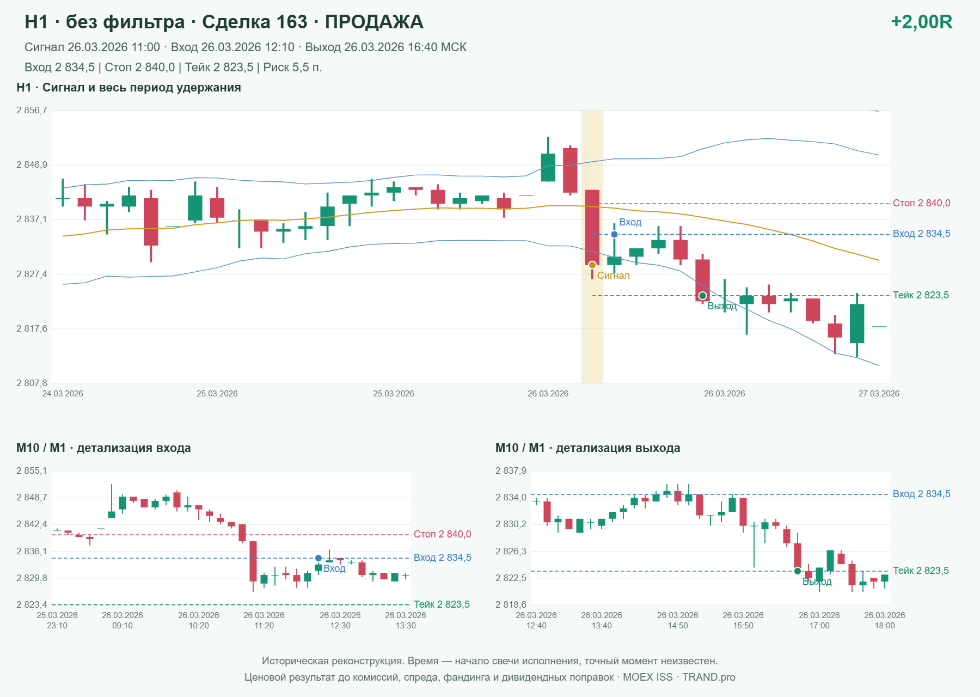Click 'Тейк 2 823,5' label on H1 chart

tap(921, 295)
